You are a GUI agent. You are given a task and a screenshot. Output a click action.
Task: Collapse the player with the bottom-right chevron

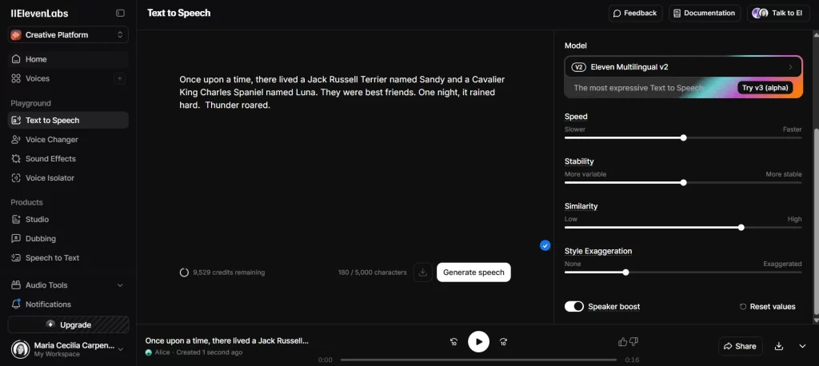802,346
